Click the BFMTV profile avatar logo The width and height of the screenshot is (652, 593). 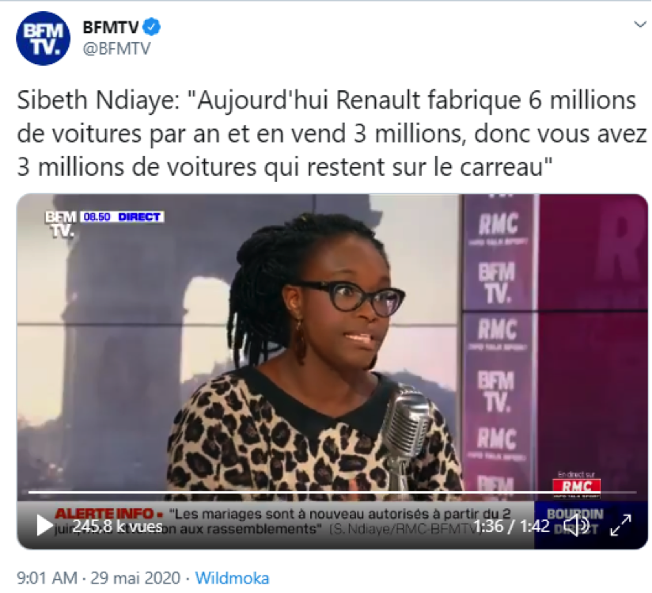coord(43,38)
